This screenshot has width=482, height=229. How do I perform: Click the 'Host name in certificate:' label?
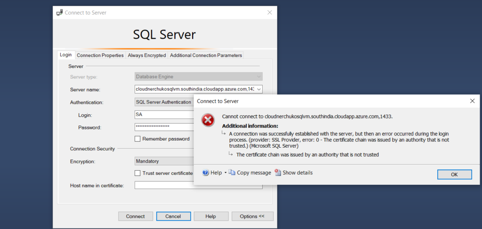97,186
